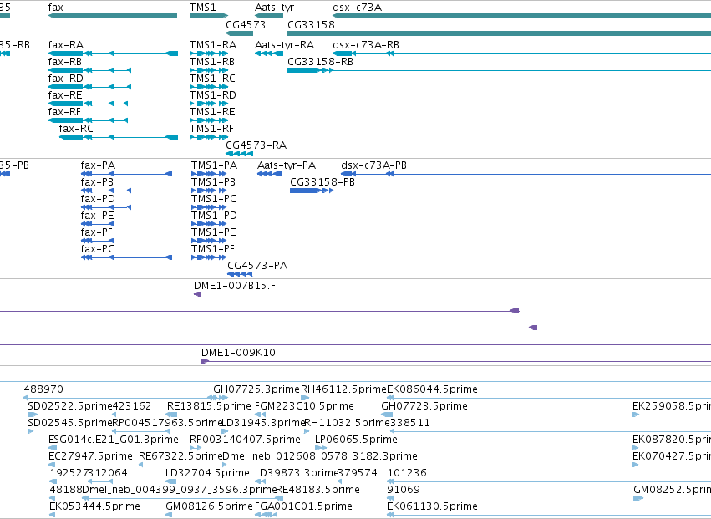Click the TMS1-RB transcript label

[211, 62]
